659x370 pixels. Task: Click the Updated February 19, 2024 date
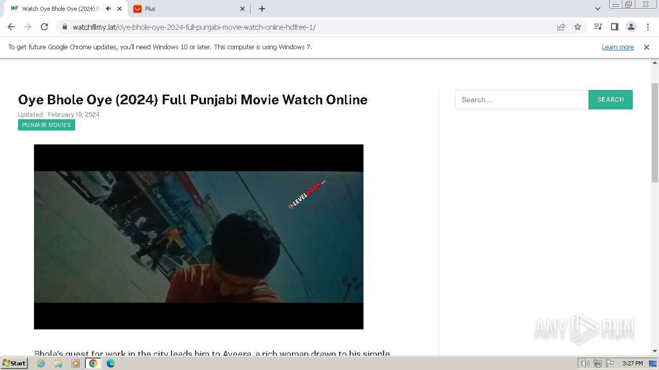pyautogui.click(x=59, y=115)
